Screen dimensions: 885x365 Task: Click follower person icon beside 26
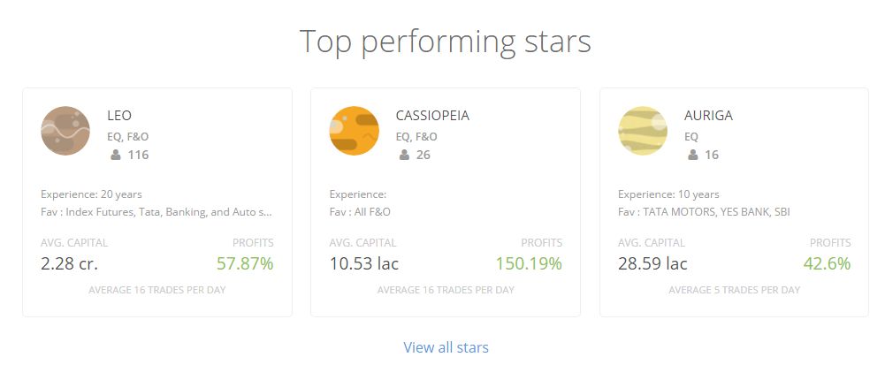pyautogui.click(x=404, y=156)
